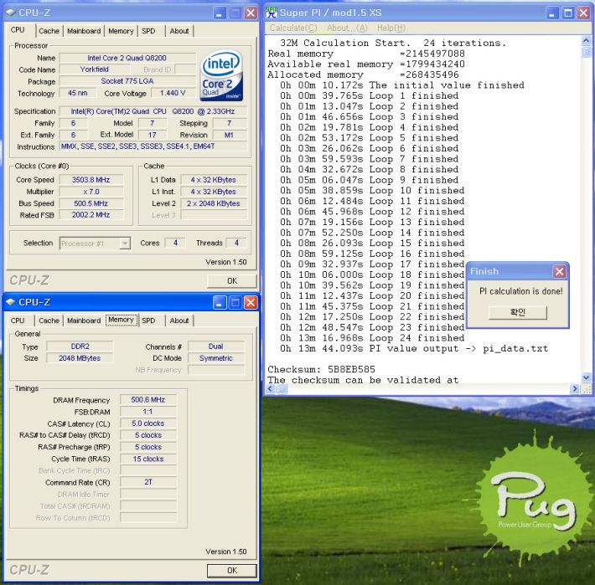This screenshot has width=595, height=585.
Task: Click the CPU-Z title icon in top window
Action: point(11,13)
